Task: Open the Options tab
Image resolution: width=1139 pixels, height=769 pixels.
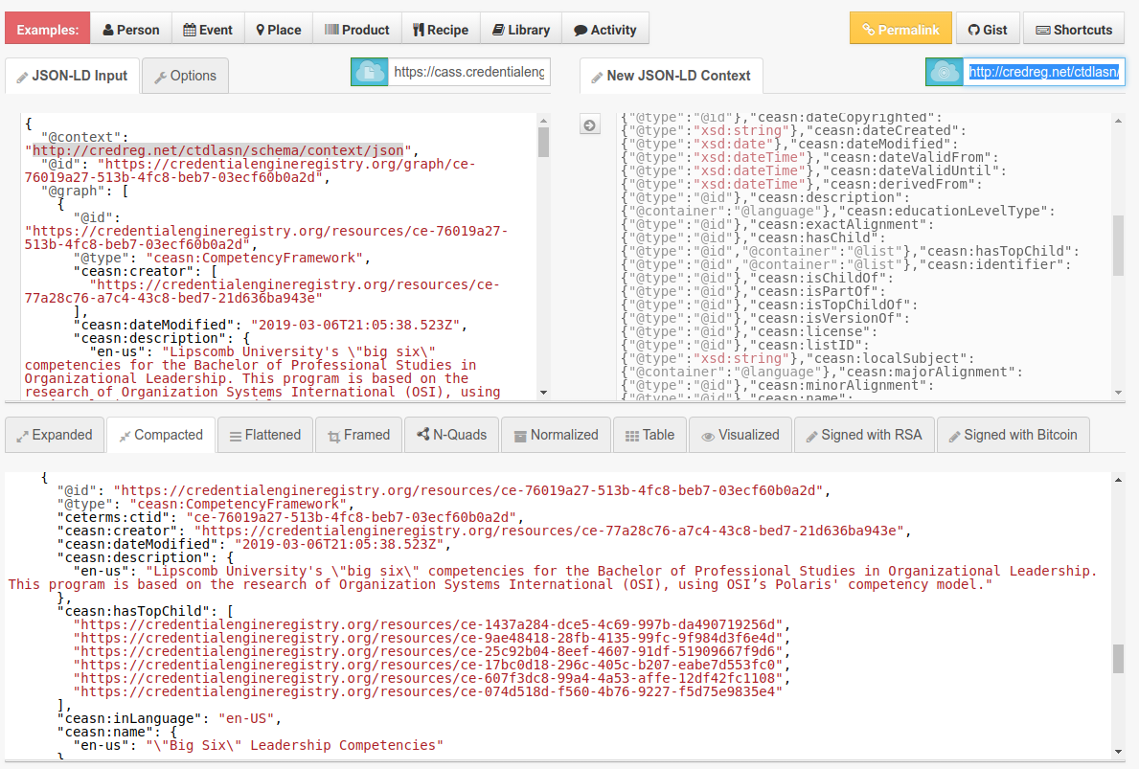Action: click(x=184, y=76)
